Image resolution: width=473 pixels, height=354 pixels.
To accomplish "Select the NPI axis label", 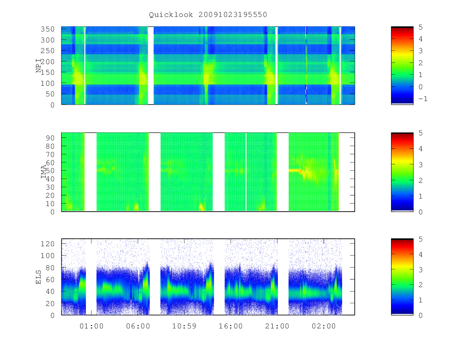I will 39,66.
